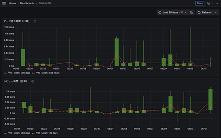Open the info icon beside マージ待ち時間 title
This screenshot has width=221, height=138.
[x=35, y=21]
